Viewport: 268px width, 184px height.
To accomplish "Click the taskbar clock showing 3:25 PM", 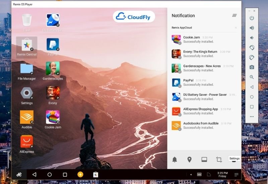I will pos(222,174).
